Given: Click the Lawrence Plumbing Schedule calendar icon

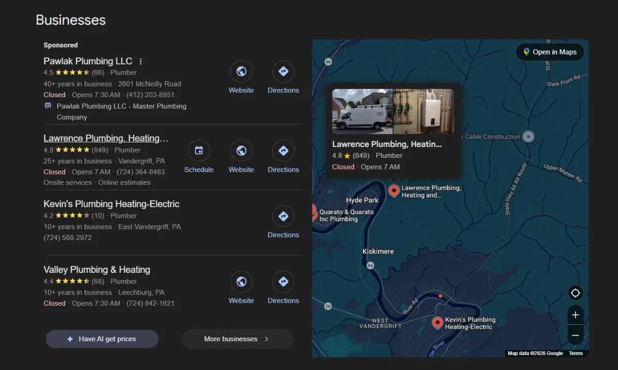Looking at the screenshot, I should [199, 151].
